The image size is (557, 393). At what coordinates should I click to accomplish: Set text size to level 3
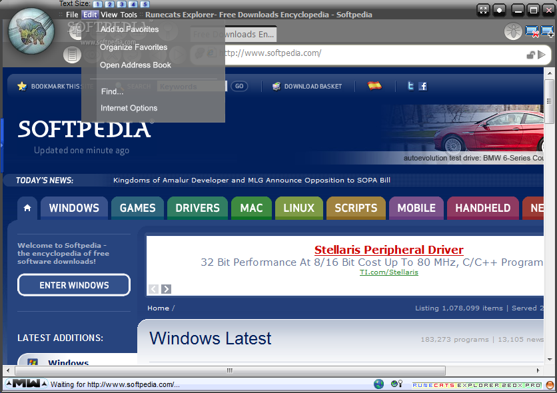coord(121,4)
